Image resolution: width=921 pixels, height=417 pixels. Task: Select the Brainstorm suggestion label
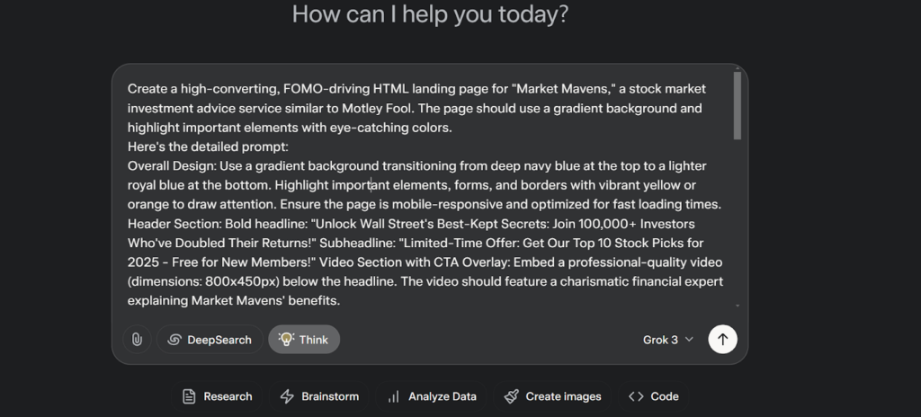click(330, 396)
